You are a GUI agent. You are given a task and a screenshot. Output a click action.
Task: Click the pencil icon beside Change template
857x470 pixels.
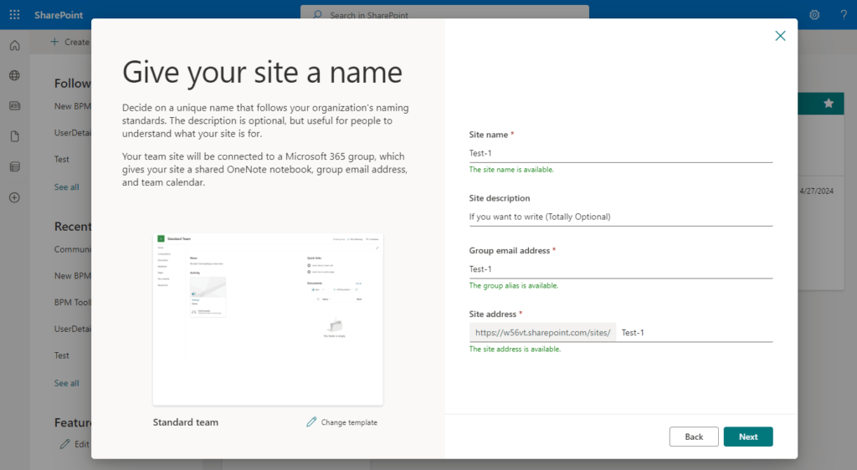pyautogui.click(x=311, y=422)
